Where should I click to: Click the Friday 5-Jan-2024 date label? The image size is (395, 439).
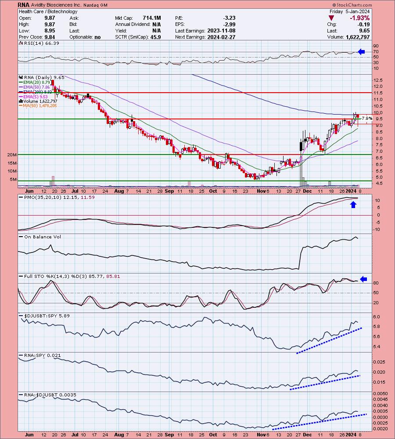(349, 11)
